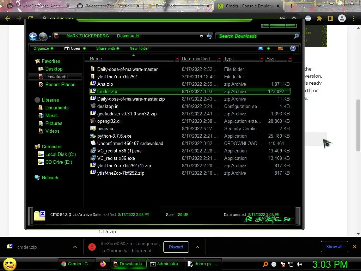The height and width of the screenshot is (271, 361).
Task: Switch to Administrator console taskbar button
Action: (x=166, y=264)
